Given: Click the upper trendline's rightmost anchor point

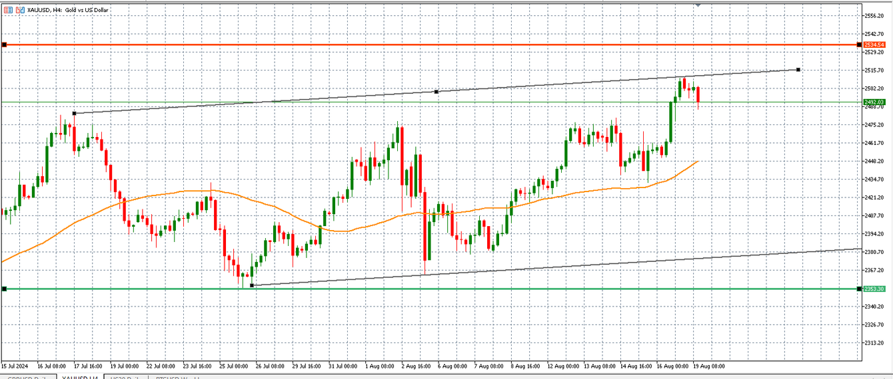Looking at the screenshot, I should [798, 70].
